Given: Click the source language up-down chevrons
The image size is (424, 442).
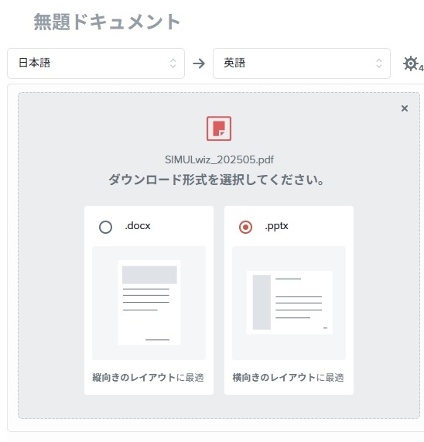Looking at the screenshot, I should point(173,63).
